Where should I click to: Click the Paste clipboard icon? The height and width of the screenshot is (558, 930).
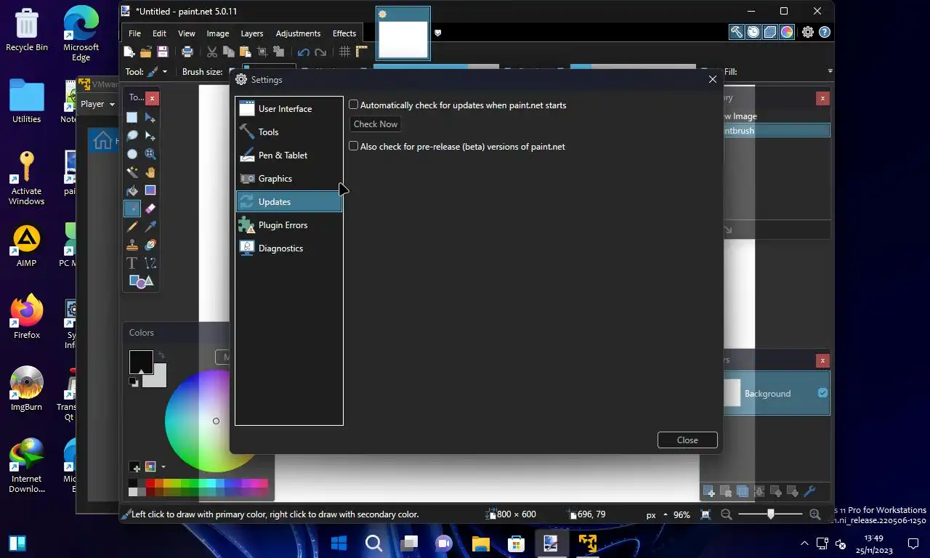[246, 52]
